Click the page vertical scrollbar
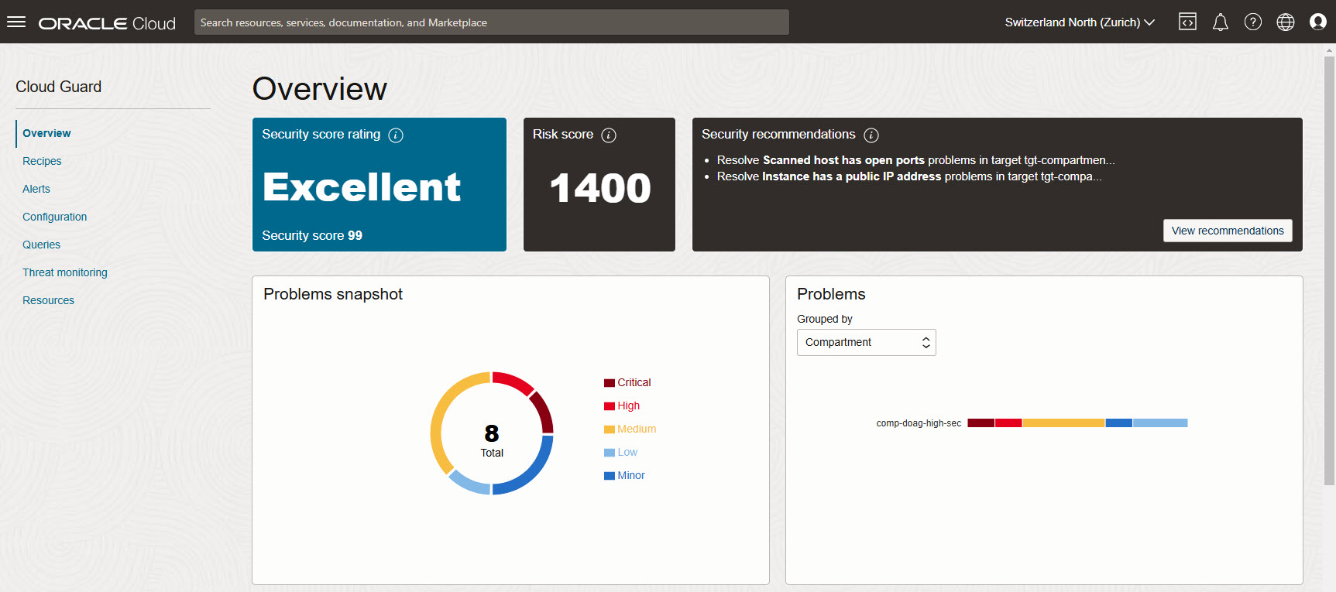 pyautogui.click(x=1329, y=271)
